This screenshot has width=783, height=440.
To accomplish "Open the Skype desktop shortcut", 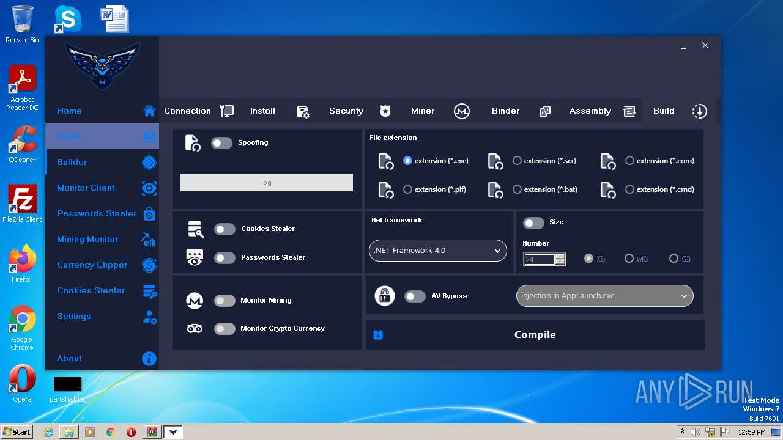I will (67, 20).
